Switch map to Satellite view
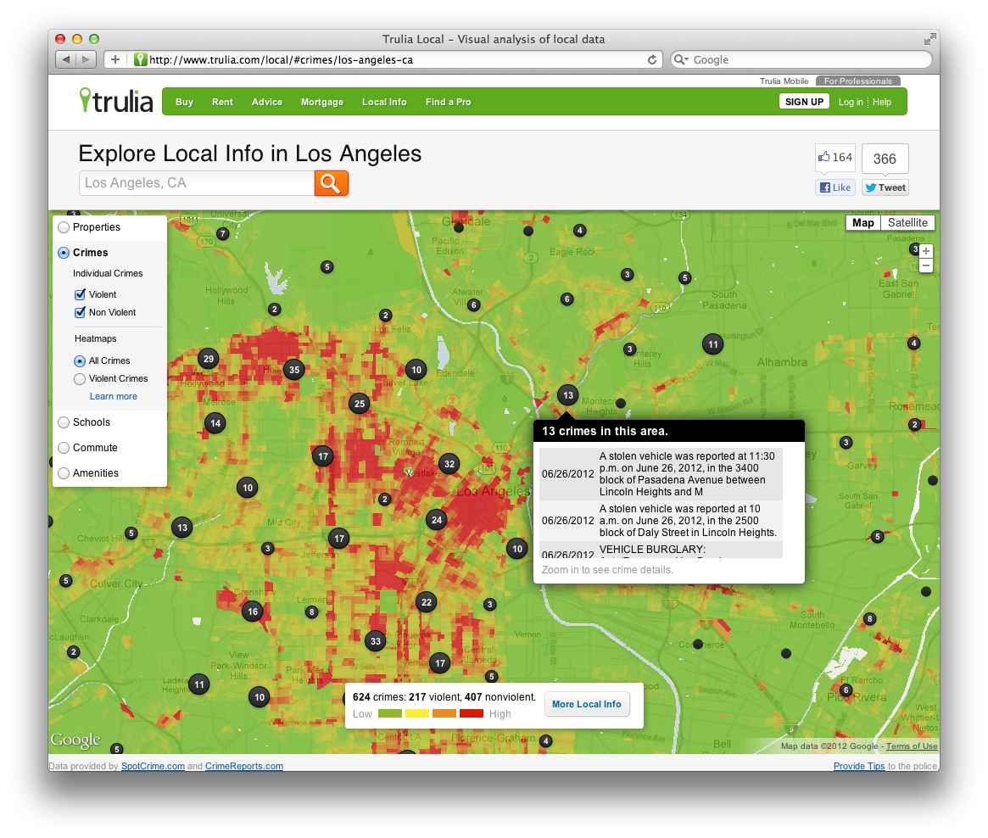The image size is (988, 838). click(x=907, y=222)
